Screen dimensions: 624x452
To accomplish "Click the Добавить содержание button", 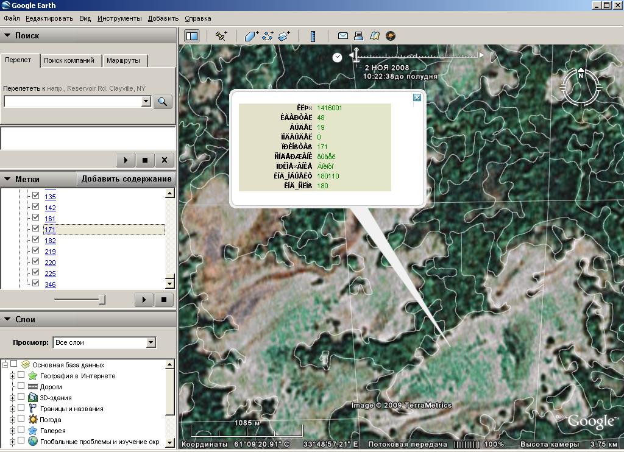I will point(126,179).
